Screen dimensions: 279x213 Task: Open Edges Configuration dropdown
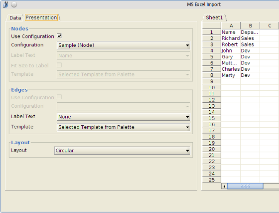coord(124,106)
